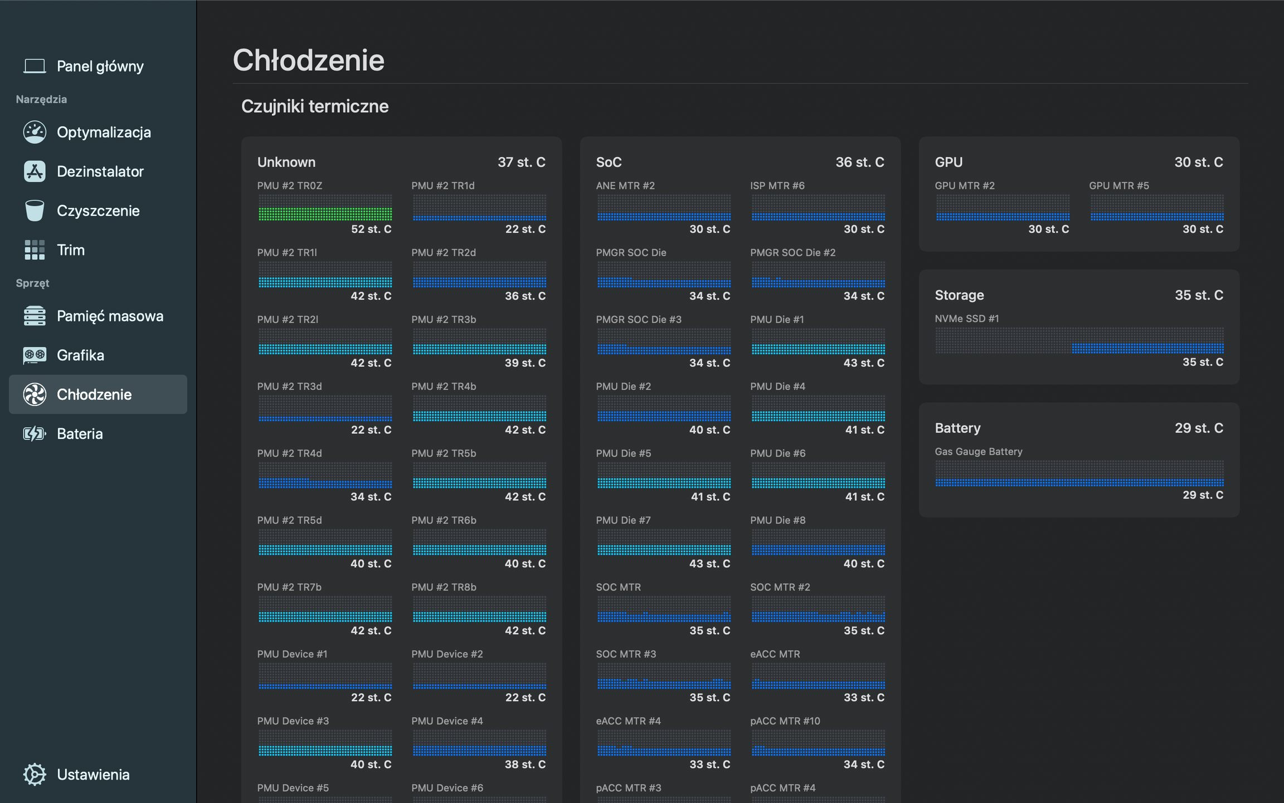Open the Pamięć masowa drive icon

(35, 316)
